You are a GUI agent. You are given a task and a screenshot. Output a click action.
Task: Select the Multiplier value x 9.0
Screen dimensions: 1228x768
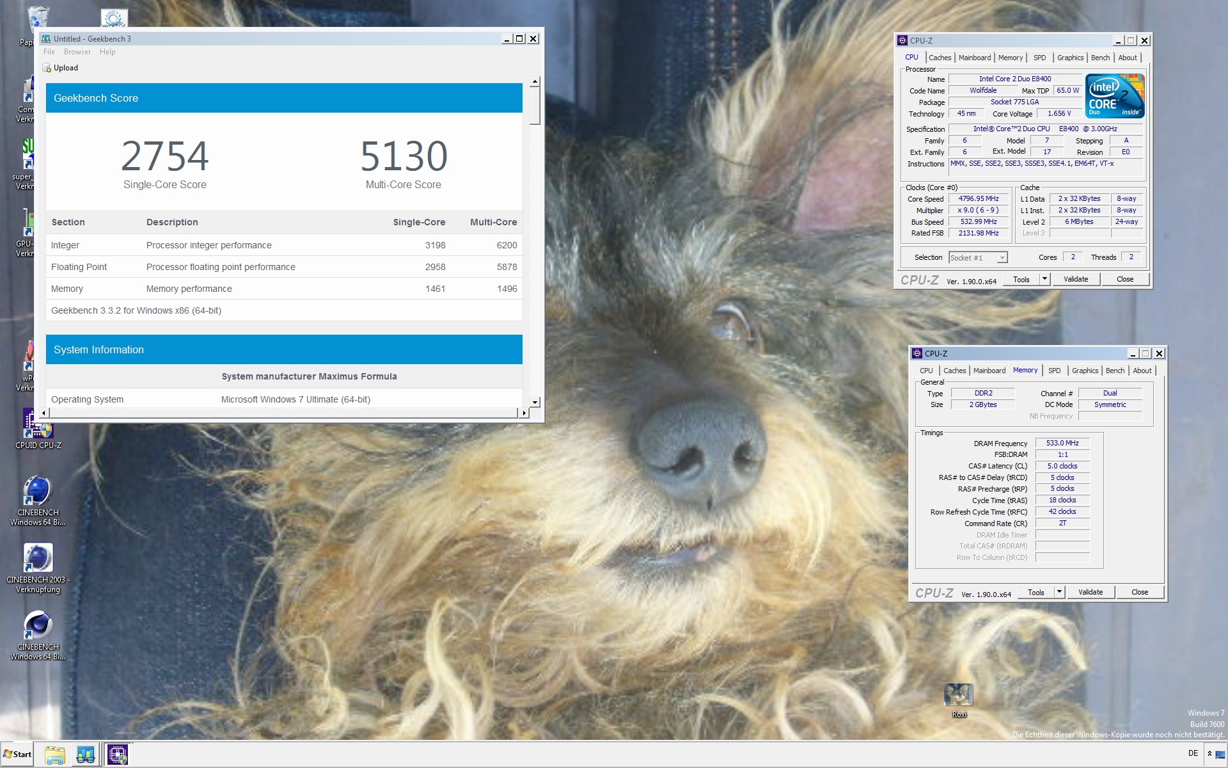point(979,211)
